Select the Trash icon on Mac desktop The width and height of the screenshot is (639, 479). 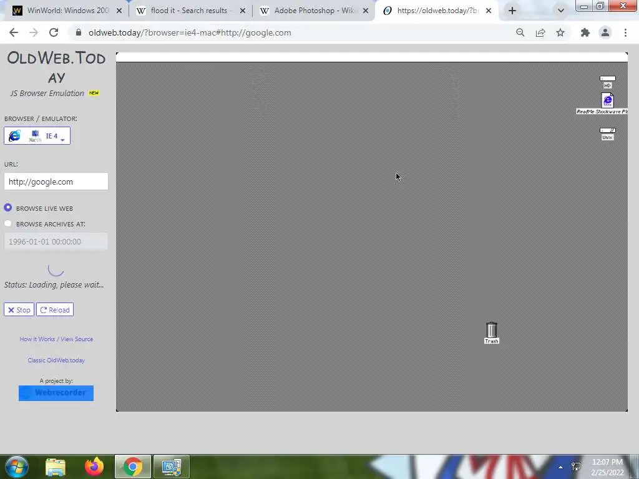pos(492,333)
